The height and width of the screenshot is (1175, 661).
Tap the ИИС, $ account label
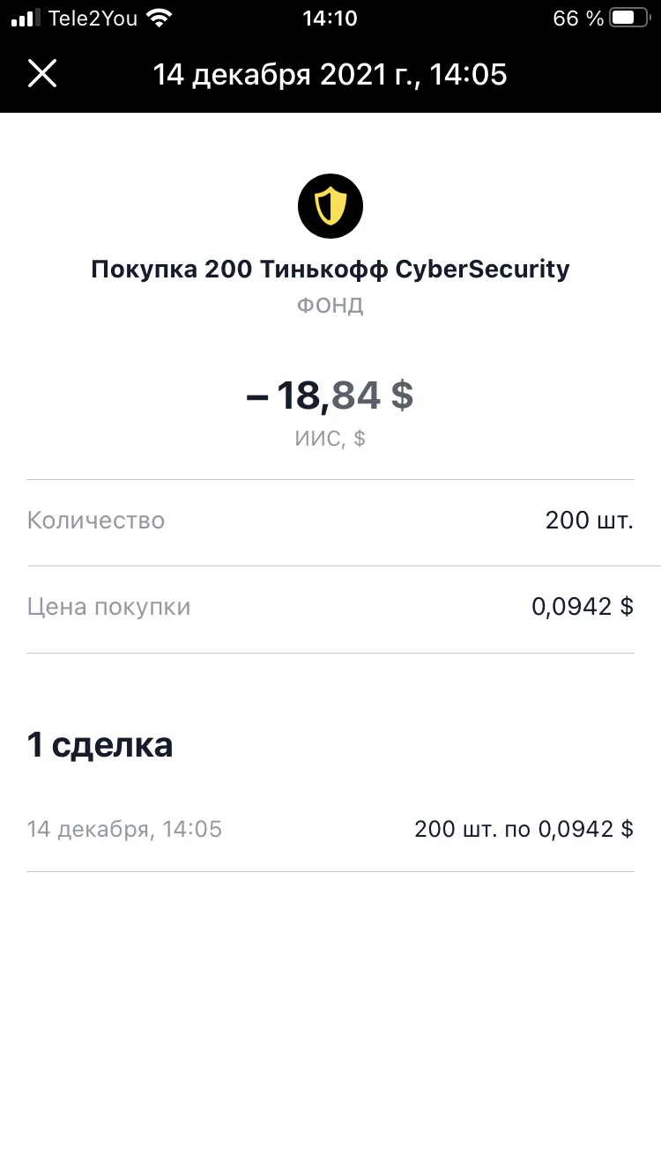pos(330,439)
